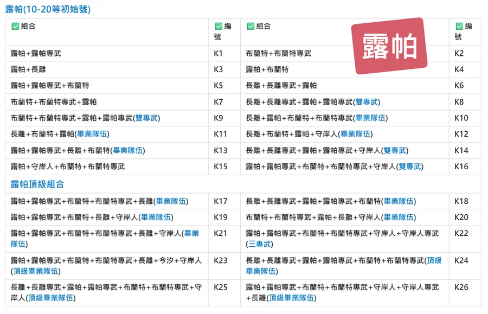This screenshot has width=488, height=314.
Task: Click the 畢業隊伍 link in row K18
Action: point(399,202)
